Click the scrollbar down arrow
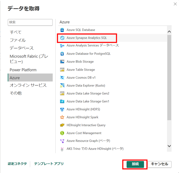This screenshot has width=179, height=173. click(169, 146)
